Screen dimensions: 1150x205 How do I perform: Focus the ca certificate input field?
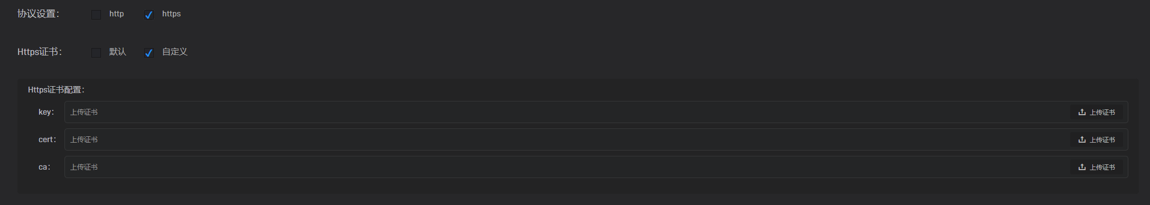pyautogui.click(x=565, y=167)
